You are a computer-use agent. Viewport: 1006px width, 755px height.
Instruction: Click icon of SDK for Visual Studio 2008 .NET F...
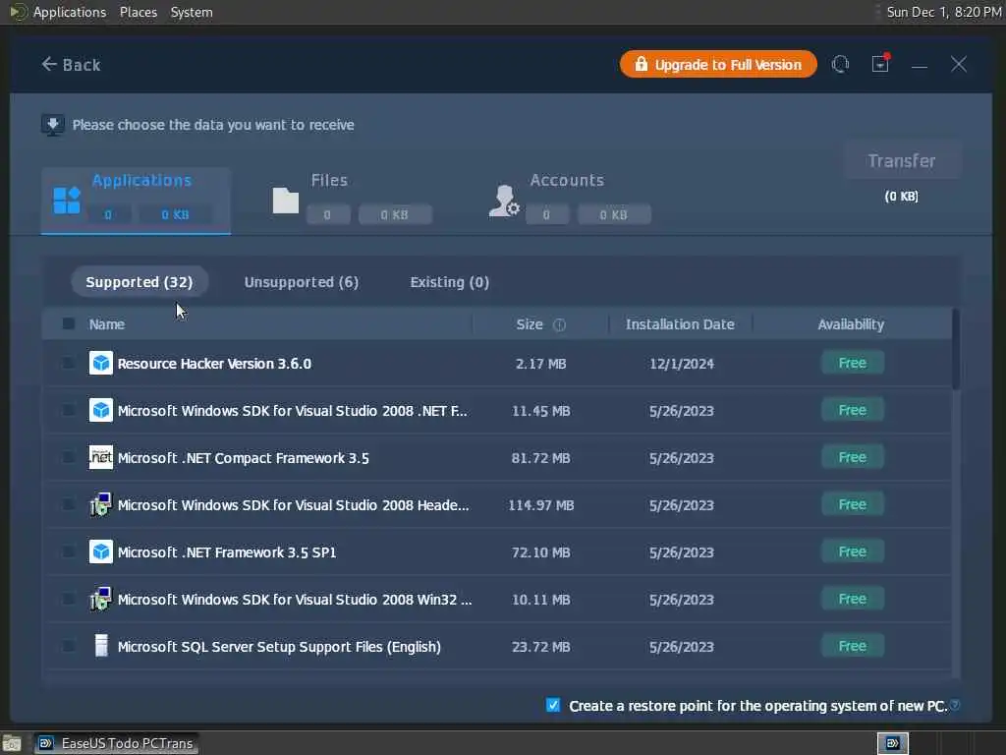click(x=101, y=410)
